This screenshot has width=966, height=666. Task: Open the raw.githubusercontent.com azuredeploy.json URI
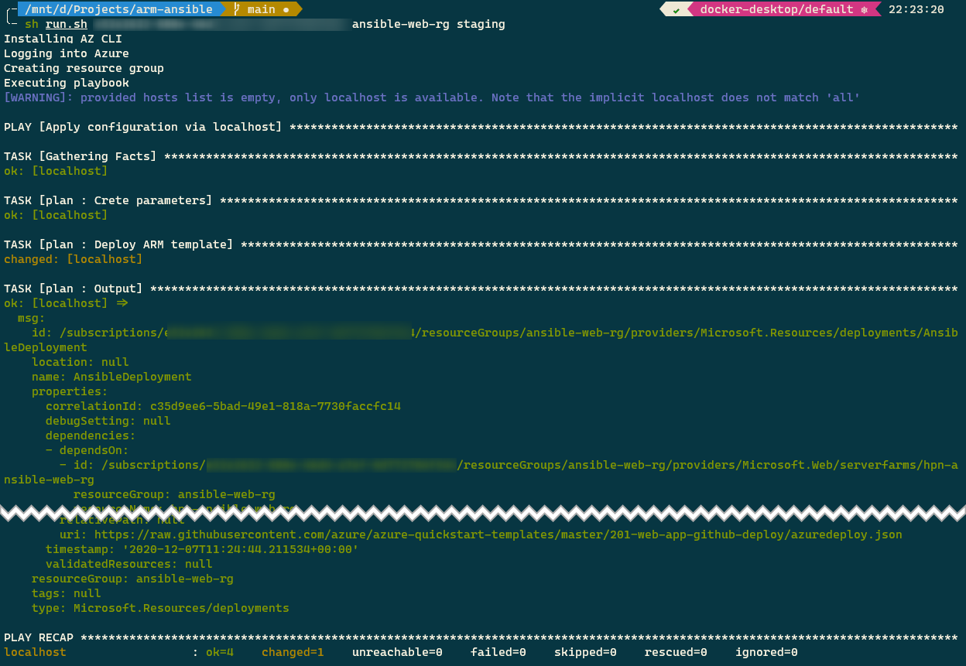point(498,535)
